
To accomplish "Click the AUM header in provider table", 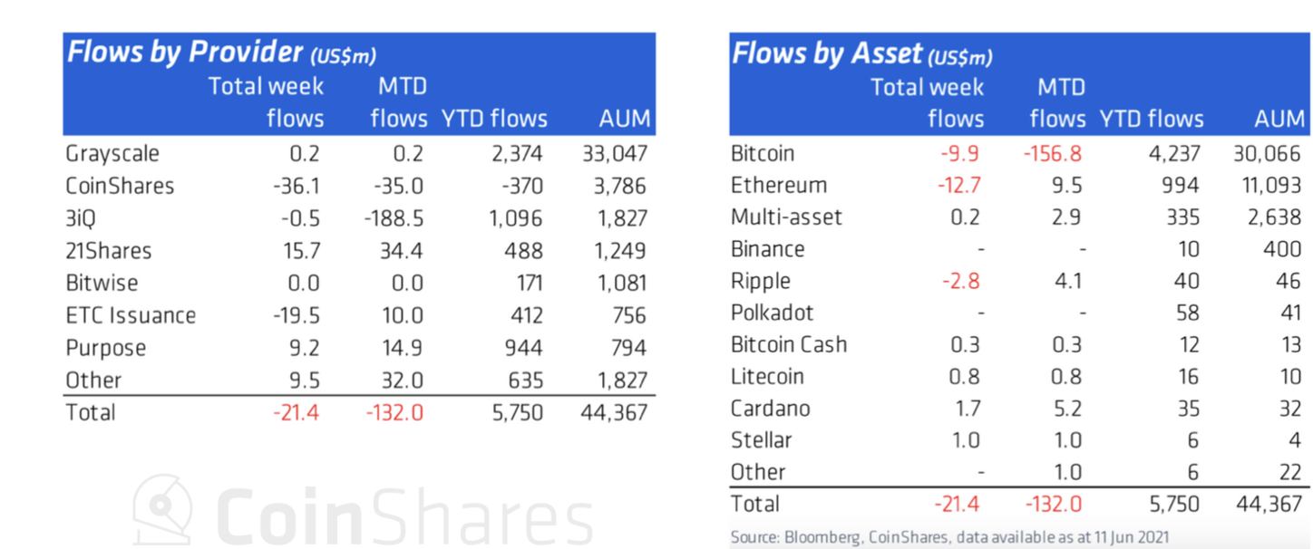I will point(625,119).
